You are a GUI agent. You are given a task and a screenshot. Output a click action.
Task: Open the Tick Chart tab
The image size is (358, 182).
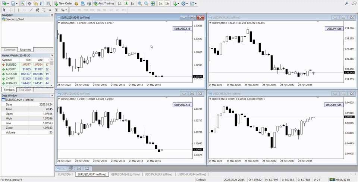25,90
